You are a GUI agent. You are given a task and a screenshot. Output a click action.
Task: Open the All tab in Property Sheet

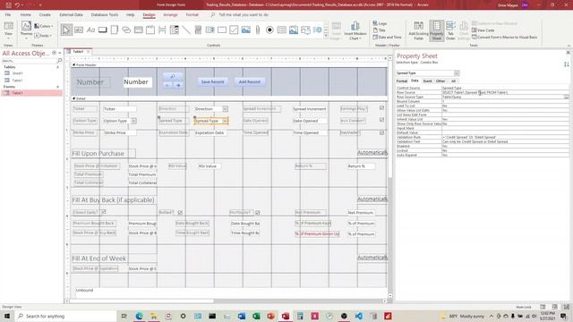click(x=453, y=81)
